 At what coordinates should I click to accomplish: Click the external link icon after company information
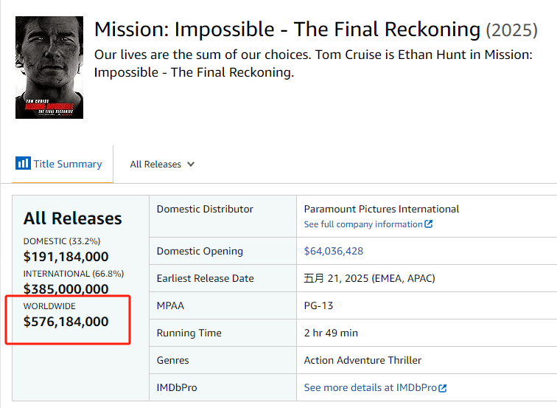click(x=428, y=224)
